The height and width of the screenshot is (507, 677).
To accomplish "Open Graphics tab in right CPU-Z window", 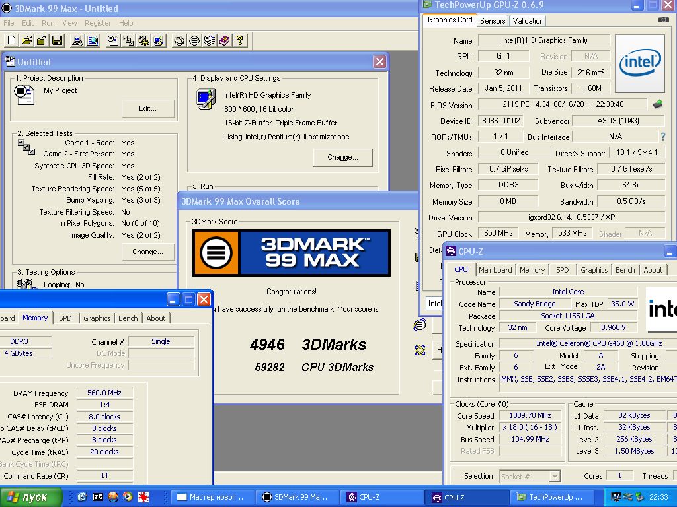I will 594,270.
